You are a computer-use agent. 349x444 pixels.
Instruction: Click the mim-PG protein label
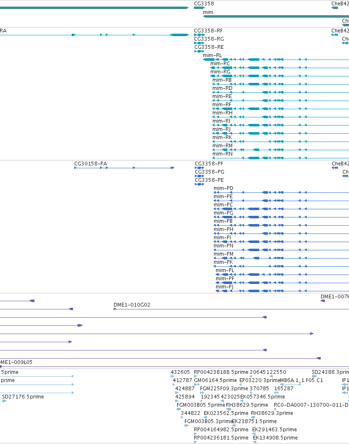point(224,213)
